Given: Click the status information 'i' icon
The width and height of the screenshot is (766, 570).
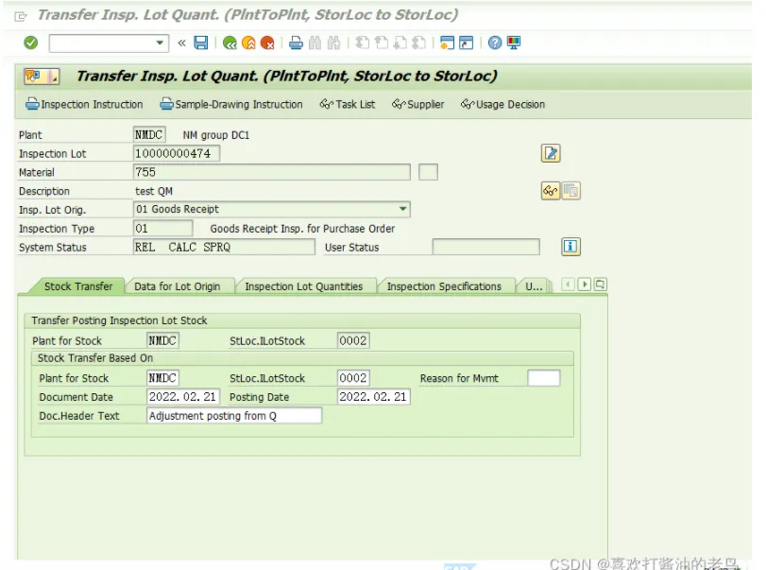Looking at the screenshot, I should tap(570, 247).
